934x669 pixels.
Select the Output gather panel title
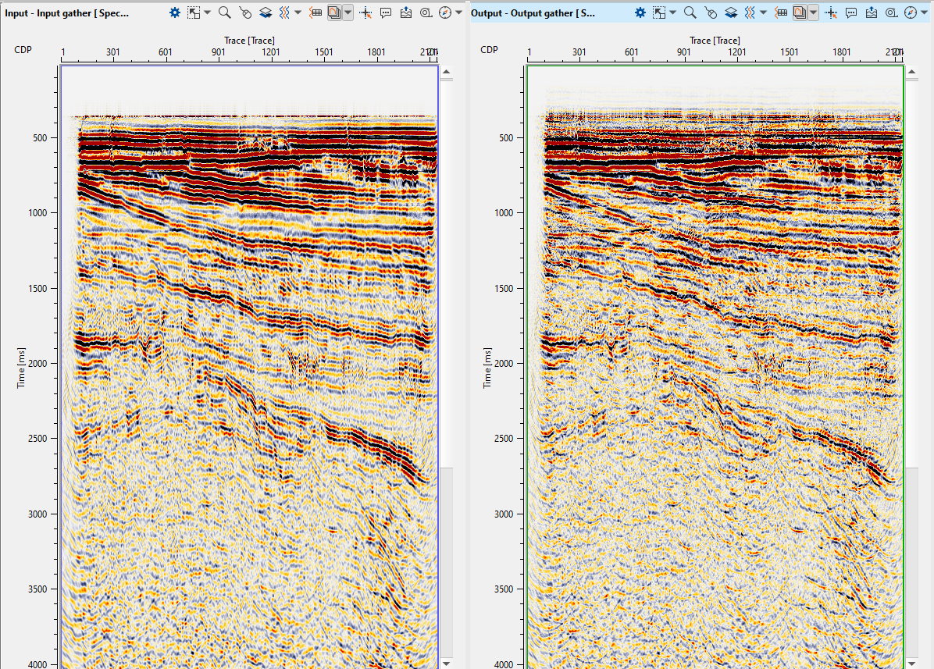pos(534,12)
